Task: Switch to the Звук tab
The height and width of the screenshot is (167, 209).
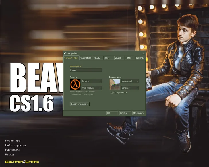Action: 109,58
